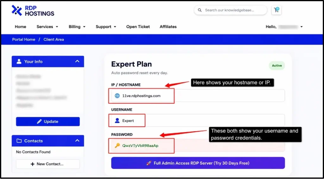The width and height of the screenshot is (324, 179).
Task: Select the hostname 11ve.rdphostings.com
Action: pos(141,96)
